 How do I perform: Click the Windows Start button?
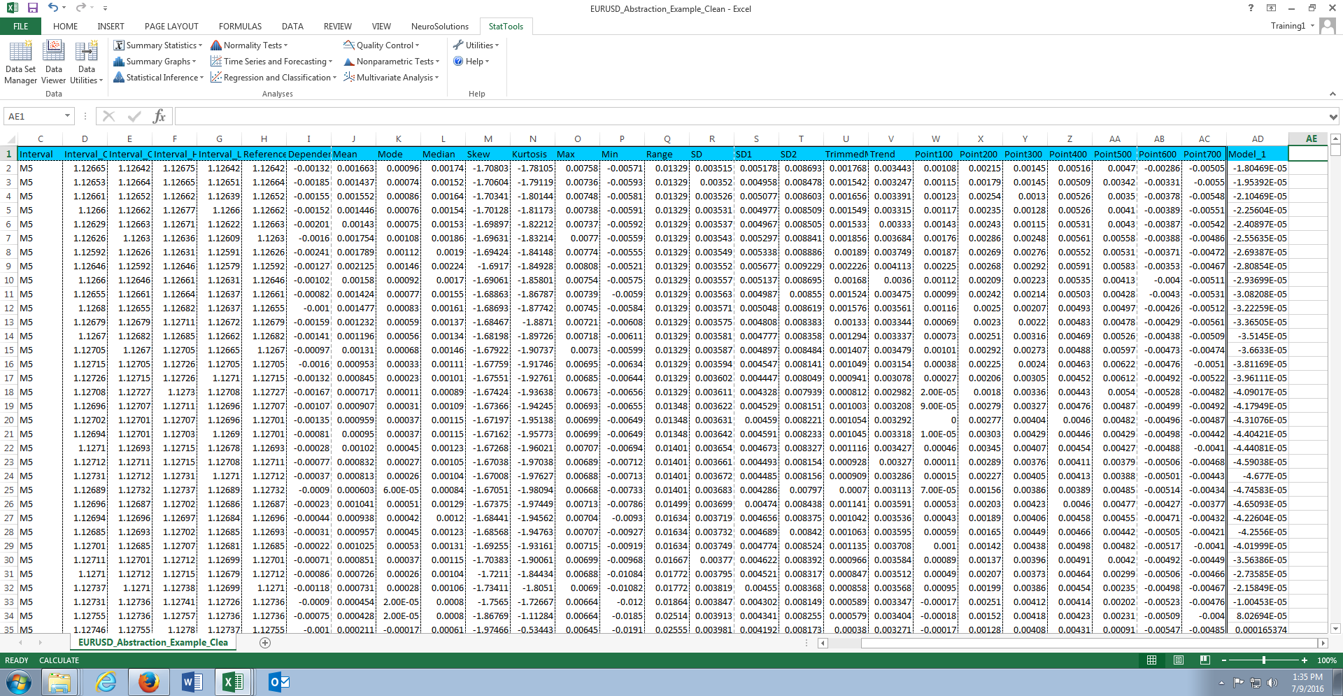tap(19, 682)
